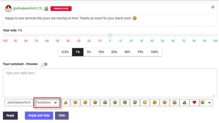Set vote slider to the 50 mark
Viewport: 219px width, 123px height.
click(x=162, y=35)
